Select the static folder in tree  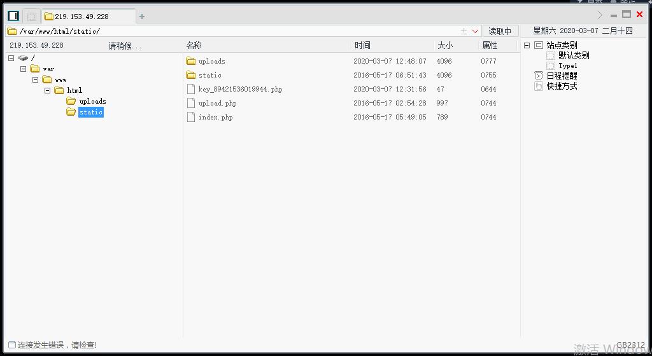90,112
